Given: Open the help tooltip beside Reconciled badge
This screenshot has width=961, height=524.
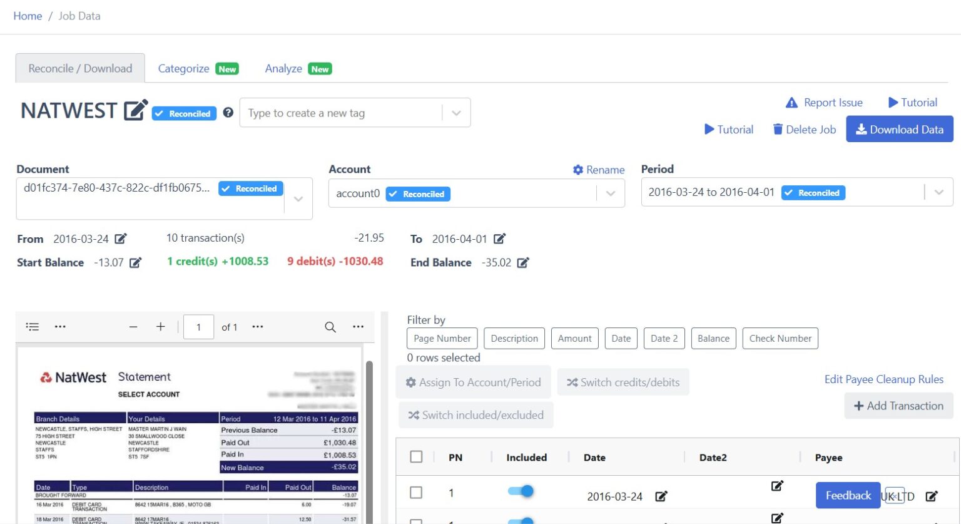Looking at the screenshot, I should (x=228, y=112).
